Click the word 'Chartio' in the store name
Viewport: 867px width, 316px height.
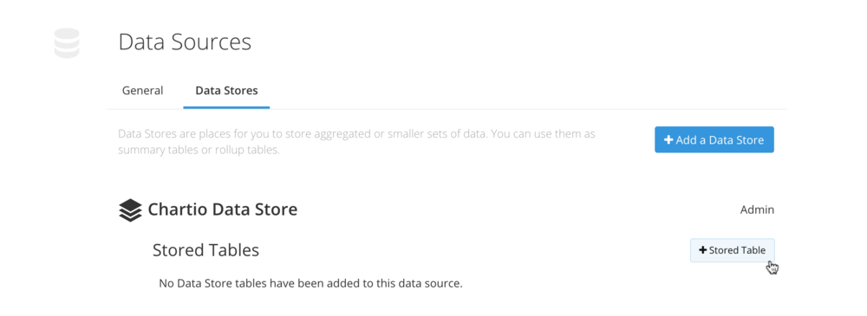point(178,210)
